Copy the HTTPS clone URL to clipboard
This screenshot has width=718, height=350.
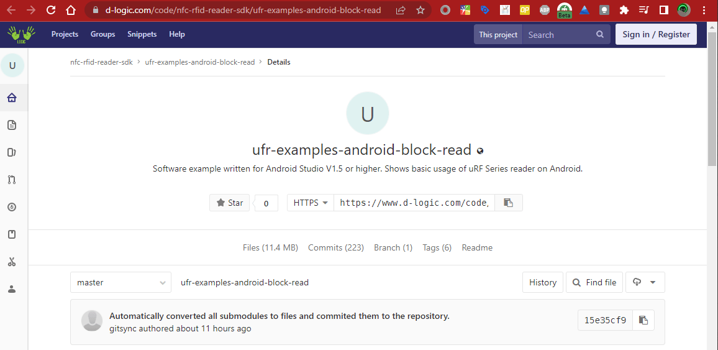click(x=508, y=203)
